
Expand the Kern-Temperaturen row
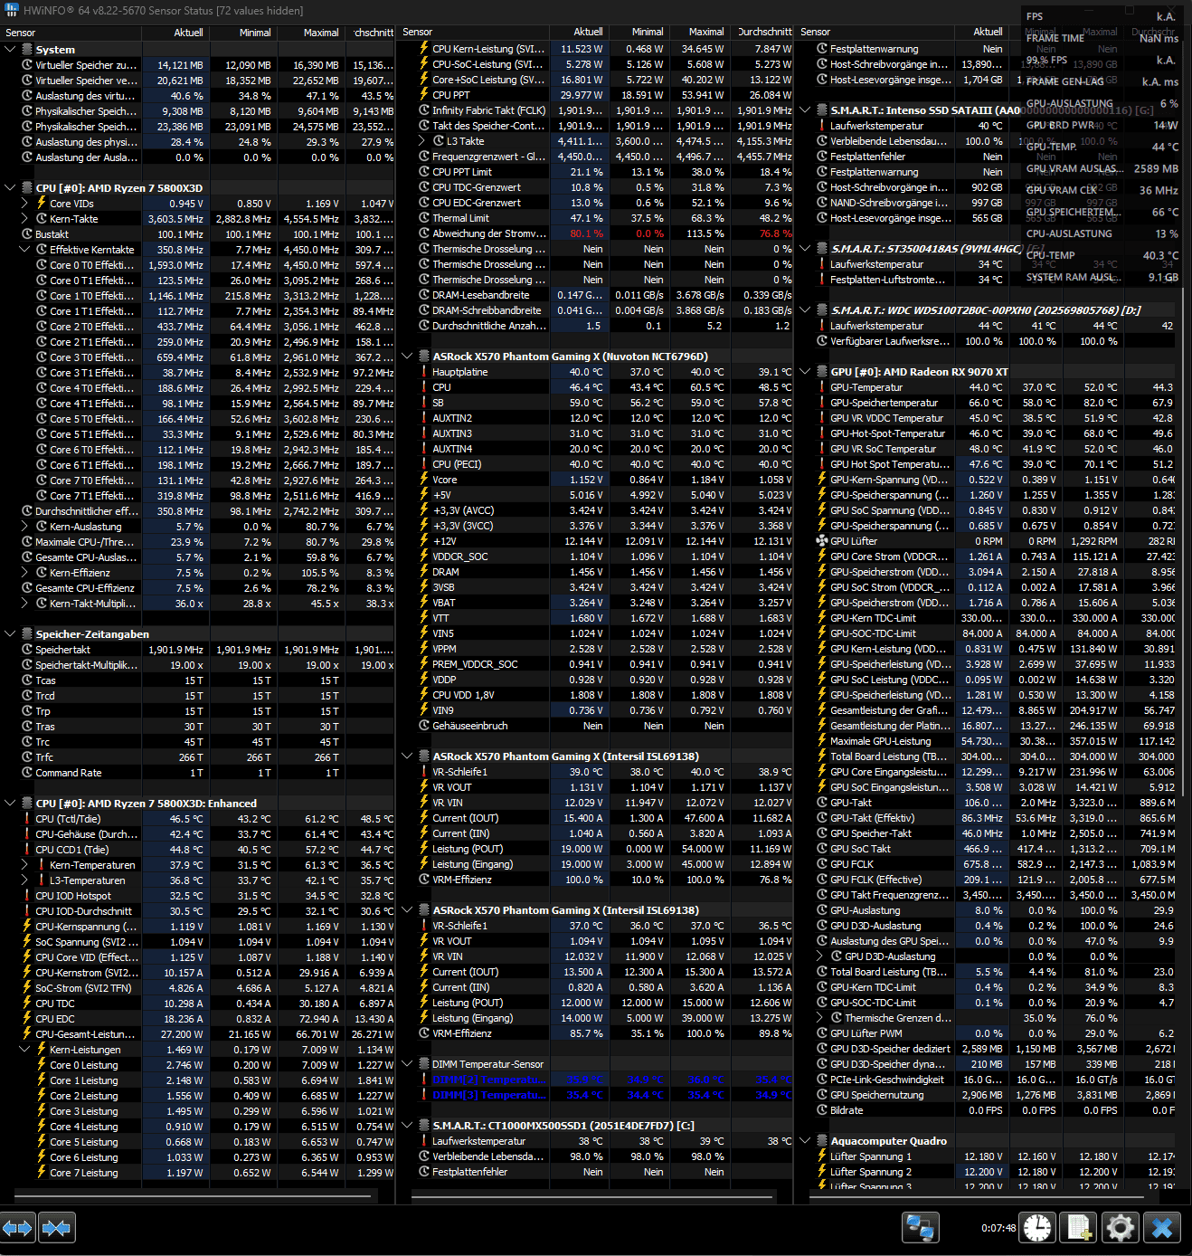click(24, 865)
